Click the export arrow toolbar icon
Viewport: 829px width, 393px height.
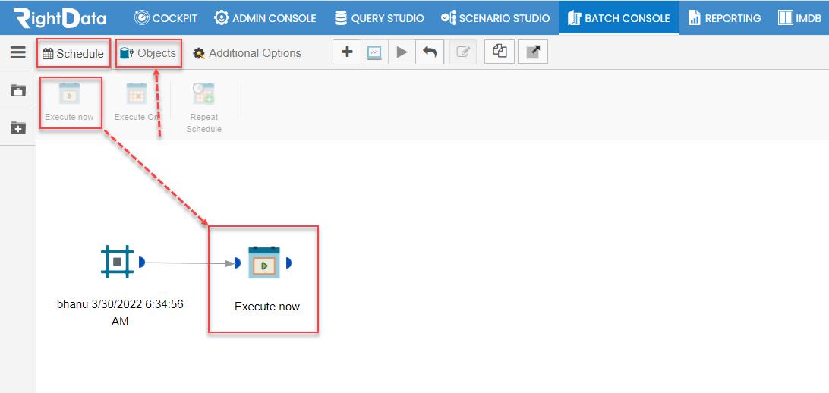click(x=533, y=52)
